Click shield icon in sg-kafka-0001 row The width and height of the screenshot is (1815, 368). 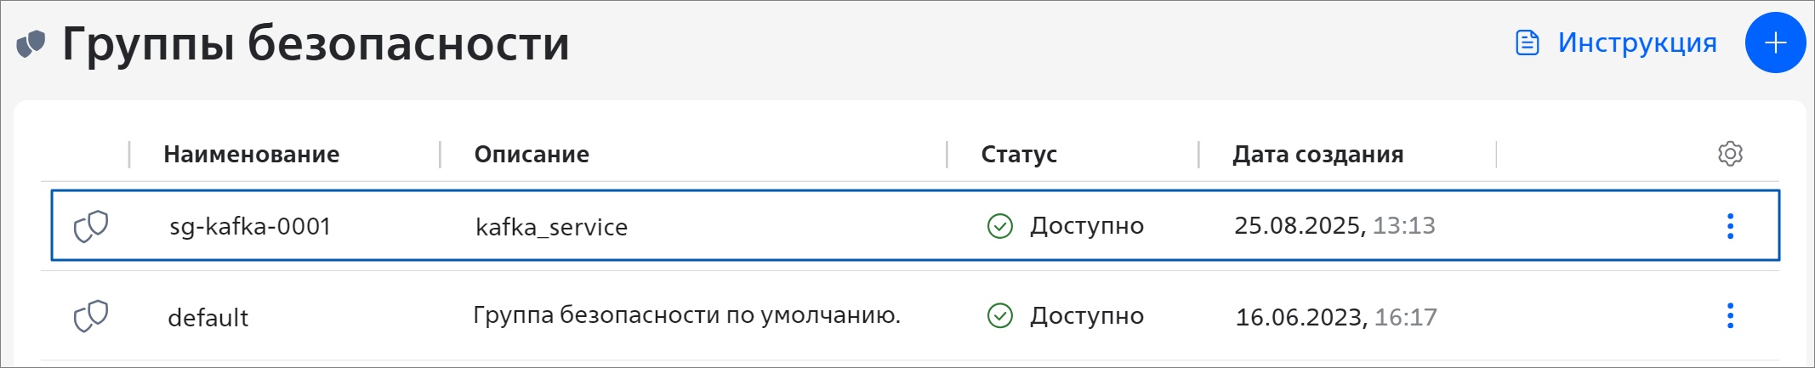[x=91, y=226]
